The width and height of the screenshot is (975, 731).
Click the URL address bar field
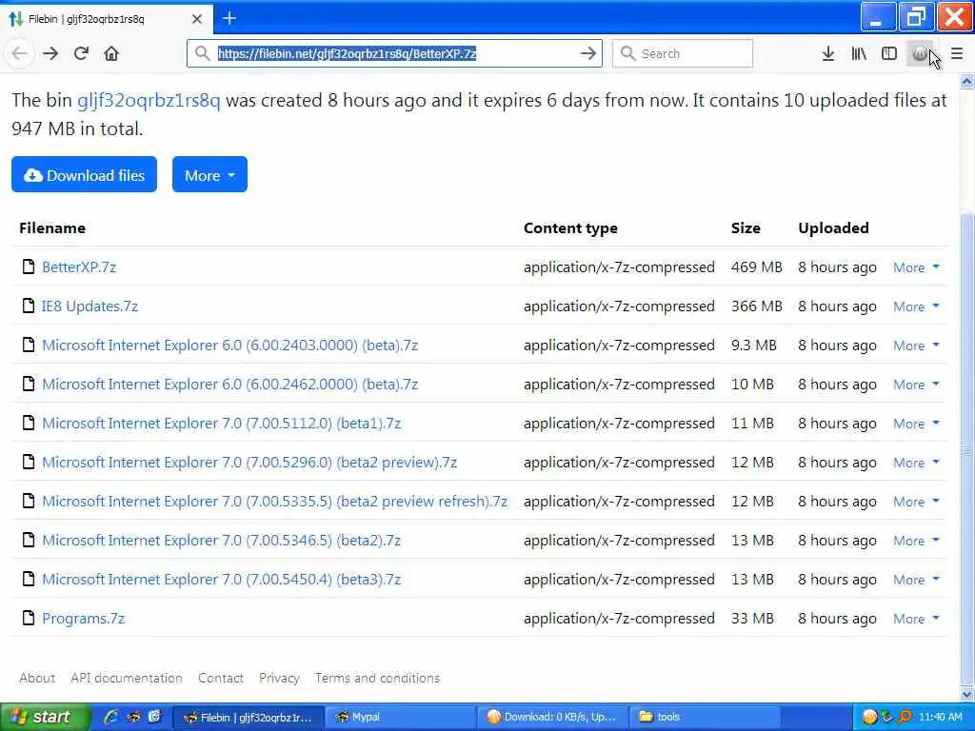click(x=394, y=53)
